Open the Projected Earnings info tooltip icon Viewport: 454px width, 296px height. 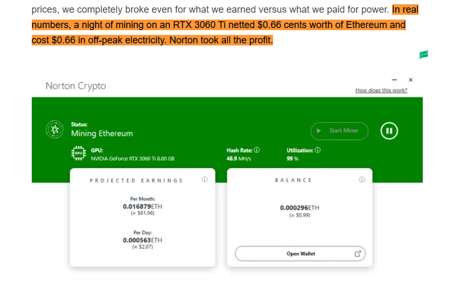point(205,180)
